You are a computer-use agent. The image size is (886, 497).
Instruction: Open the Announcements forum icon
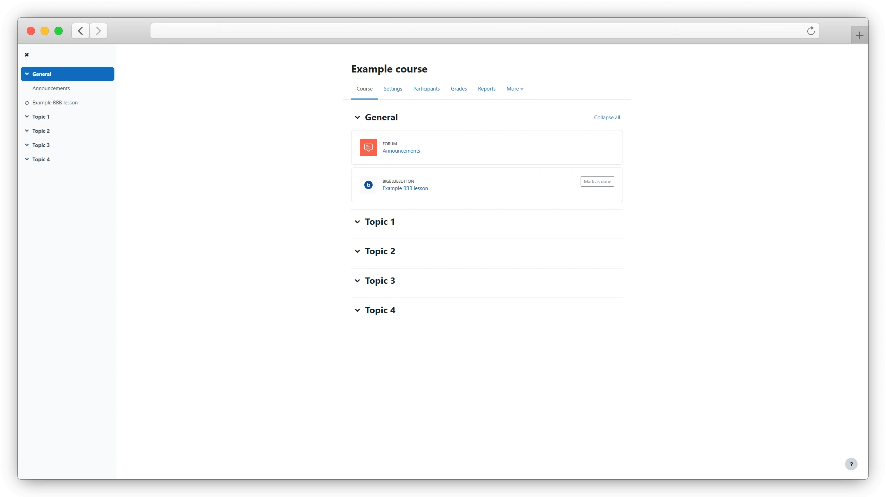coord(368,147)
